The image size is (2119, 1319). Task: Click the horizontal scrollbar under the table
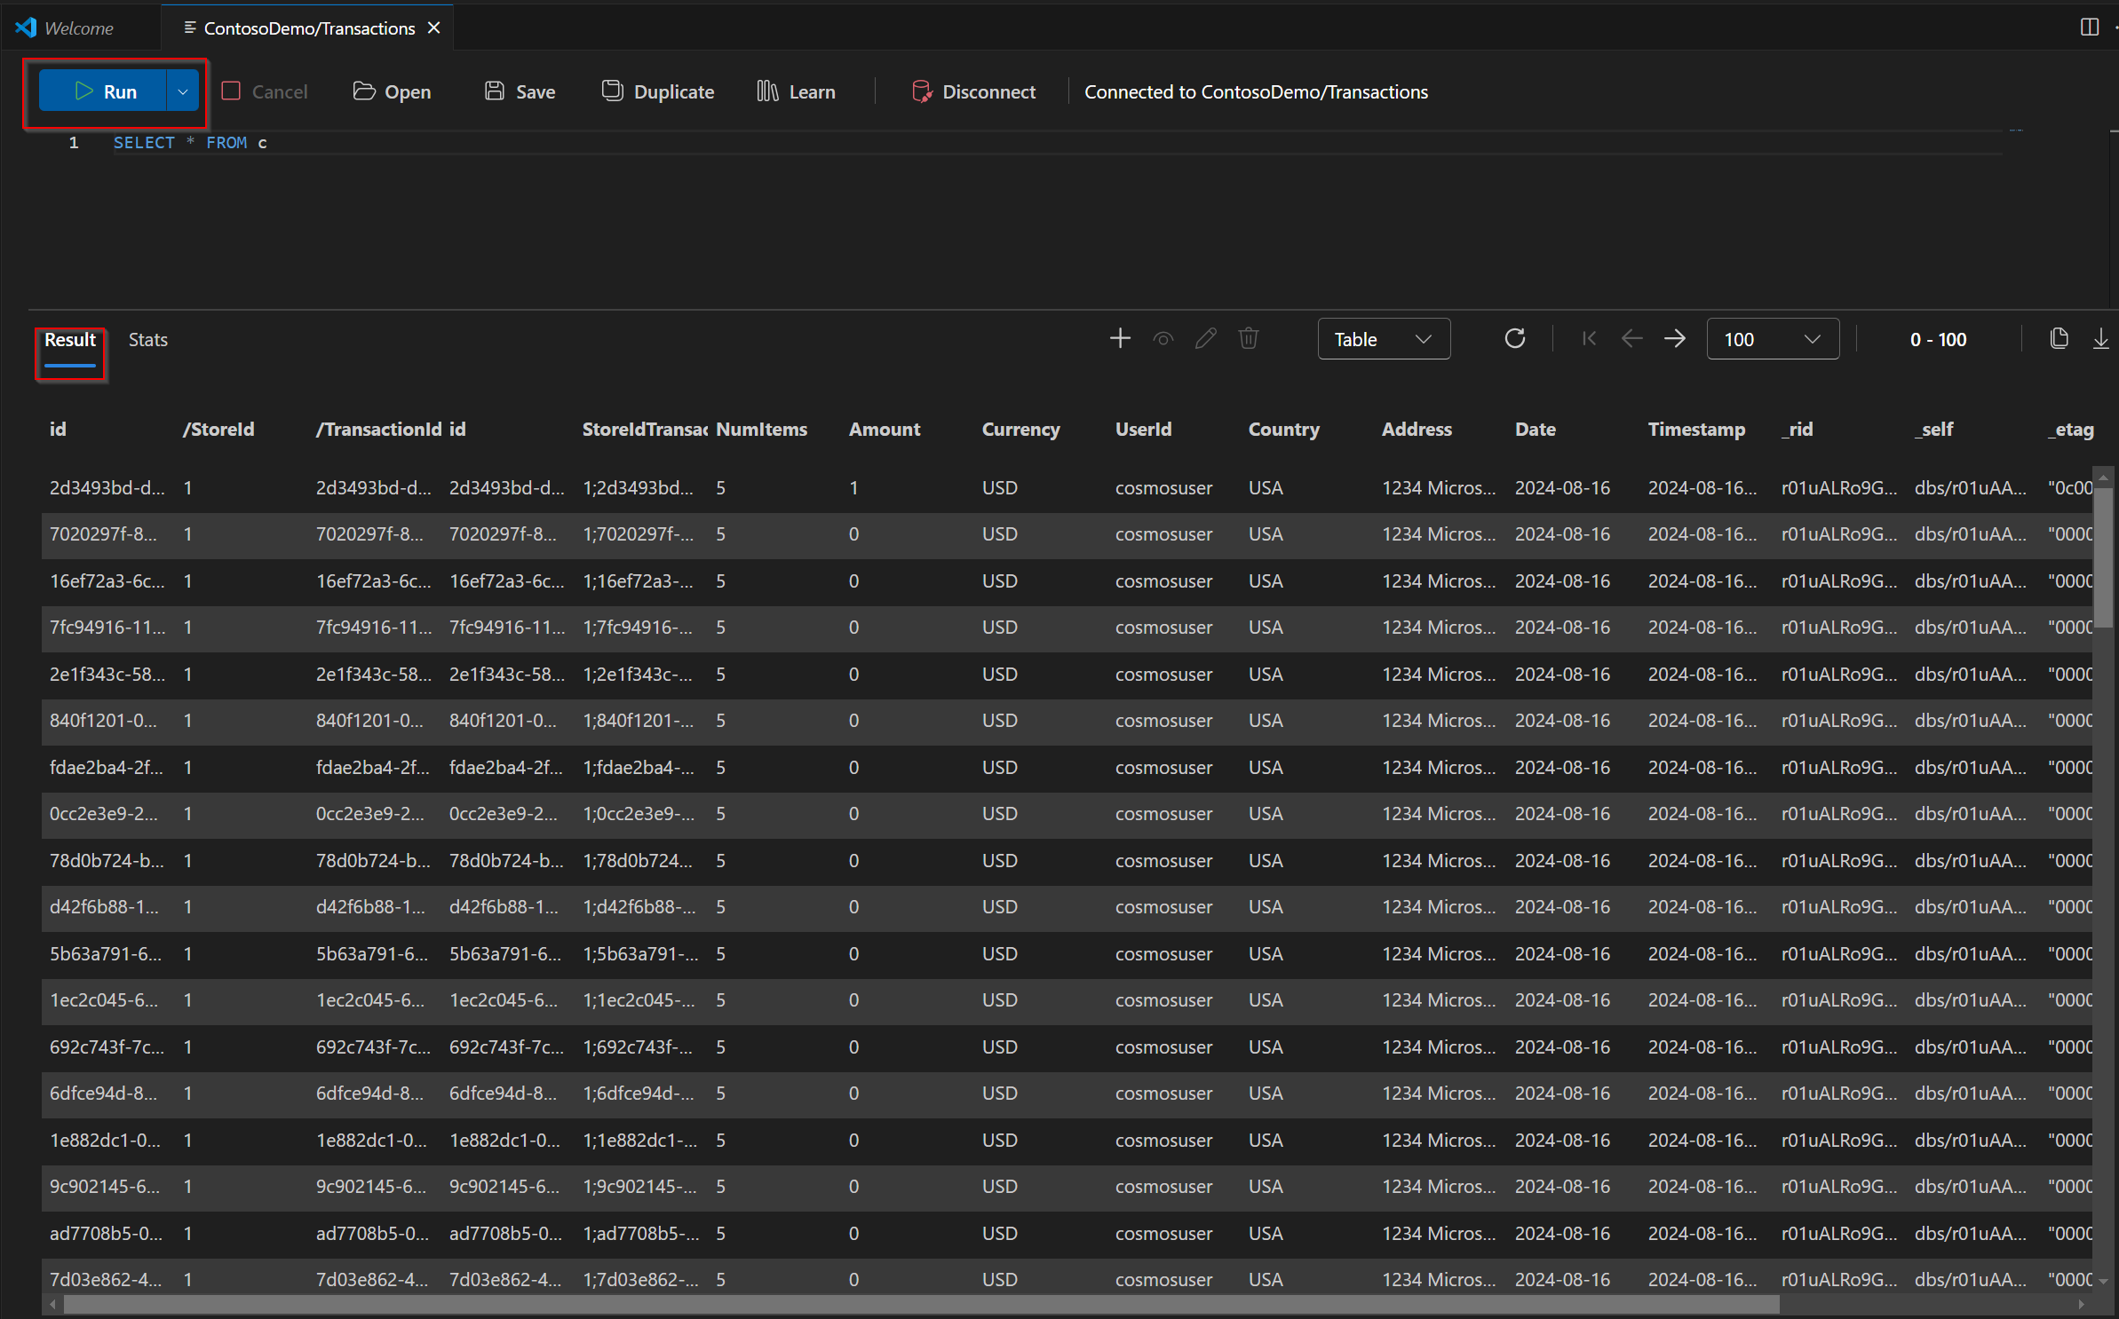point(920,1304)
